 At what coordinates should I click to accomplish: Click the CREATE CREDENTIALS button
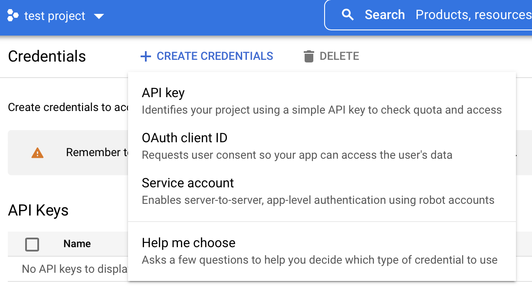pos(207,56)
